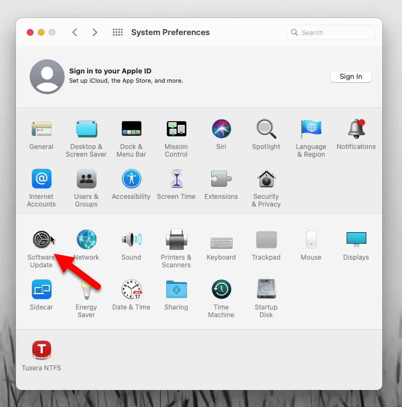402x407 pixels.
Task: Open Software Update pane
Action: 42,239
